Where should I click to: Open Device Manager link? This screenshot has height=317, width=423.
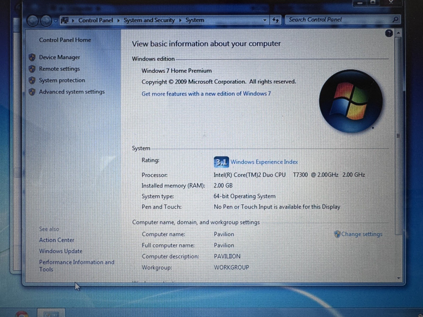click(x=60, y=57)
